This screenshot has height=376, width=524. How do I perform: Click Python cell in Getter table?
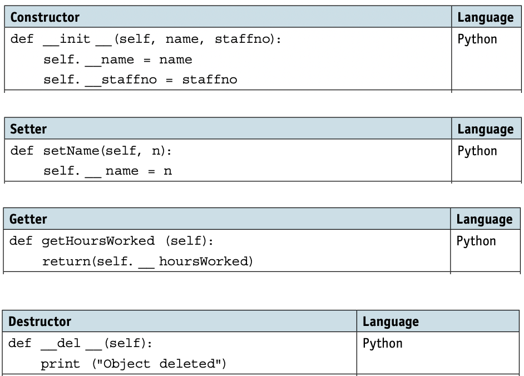click(476, 241)
